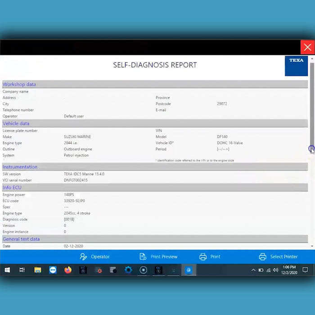Image resolution: width=315 pixels, height=315 pixels.
Task: Close the report with the red X
Action: pos(307,47)
